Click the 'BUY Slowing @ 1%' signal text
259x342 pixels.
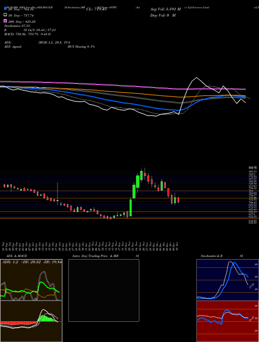(x=81, y=47)
